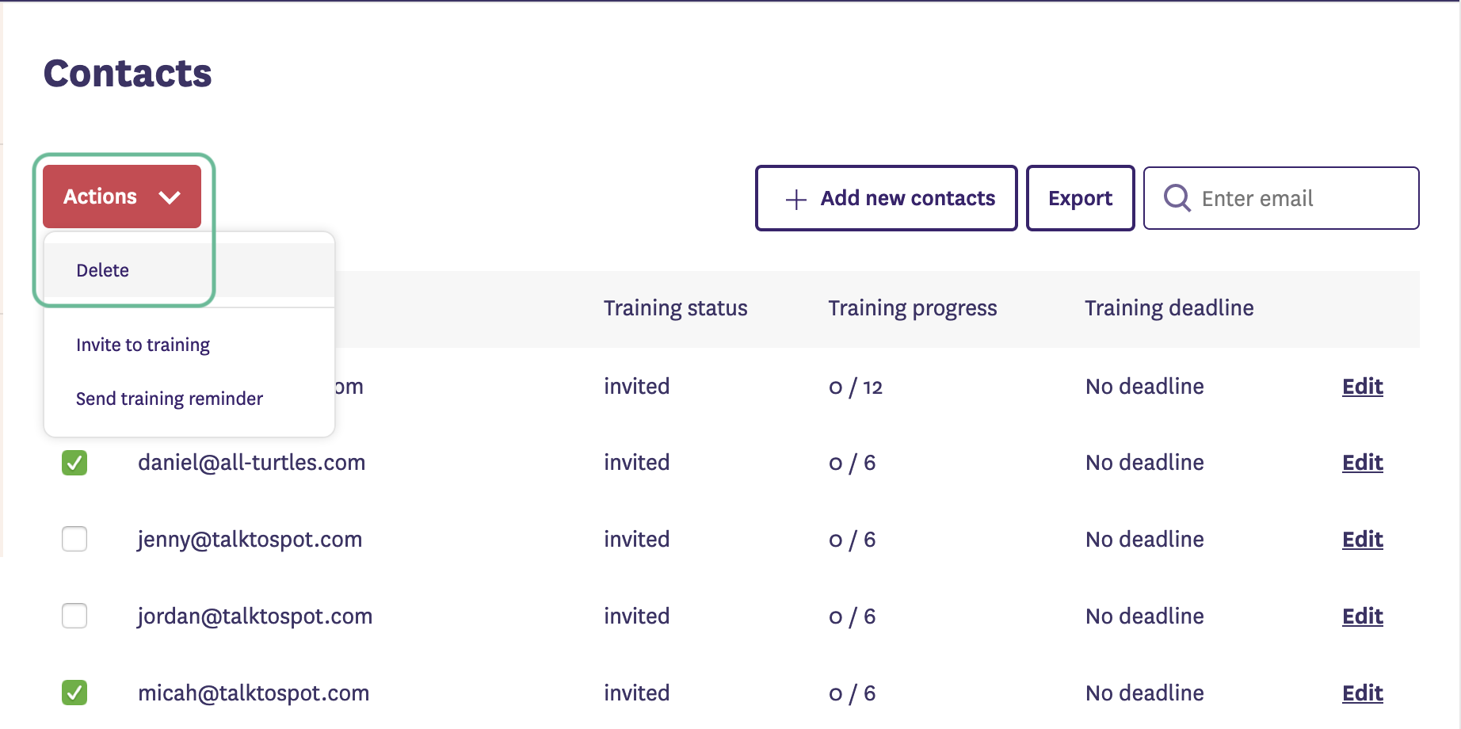Click the Export button
This screenshot has height=729, width=1461.
click(1080, 198)
